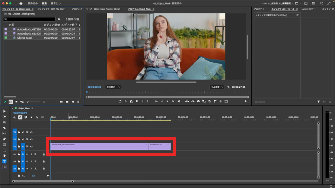Select the Selection tool arrow
Screen dimensions: 335x188
point(4,111)
